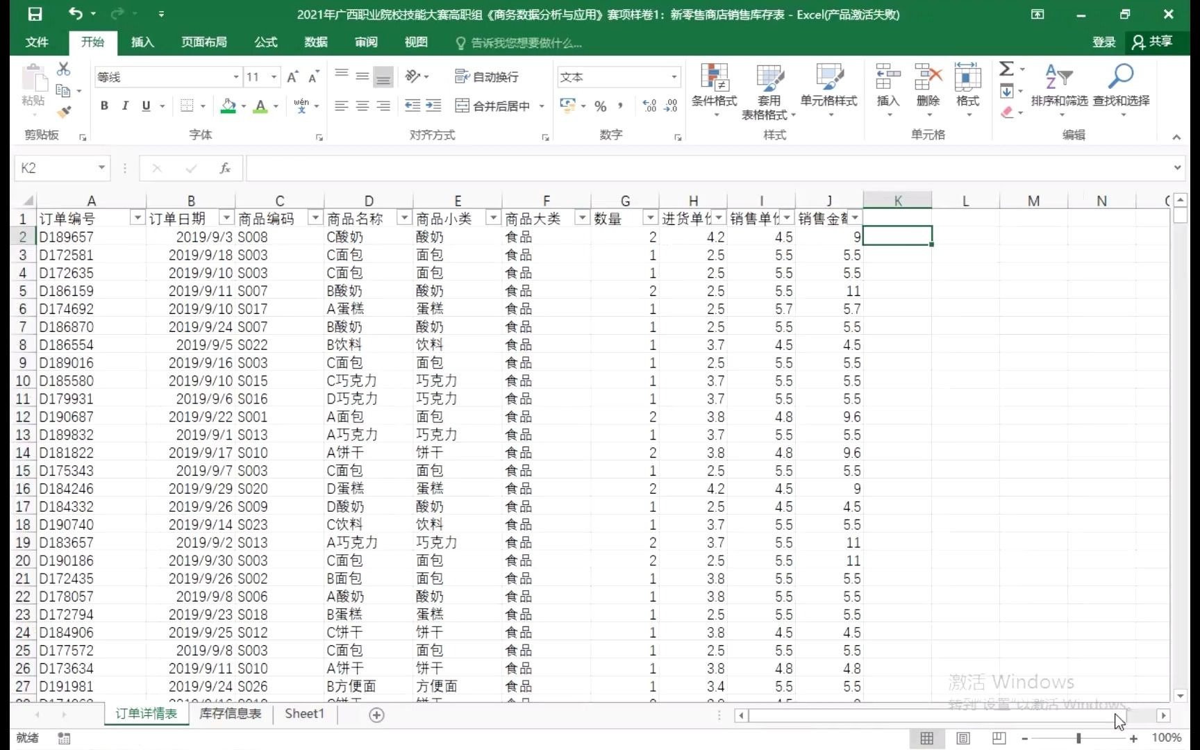Click the Fill Color paint bucket icon
The height and width of the screenshot is (750, 1200).
click(x=228, y=106)
